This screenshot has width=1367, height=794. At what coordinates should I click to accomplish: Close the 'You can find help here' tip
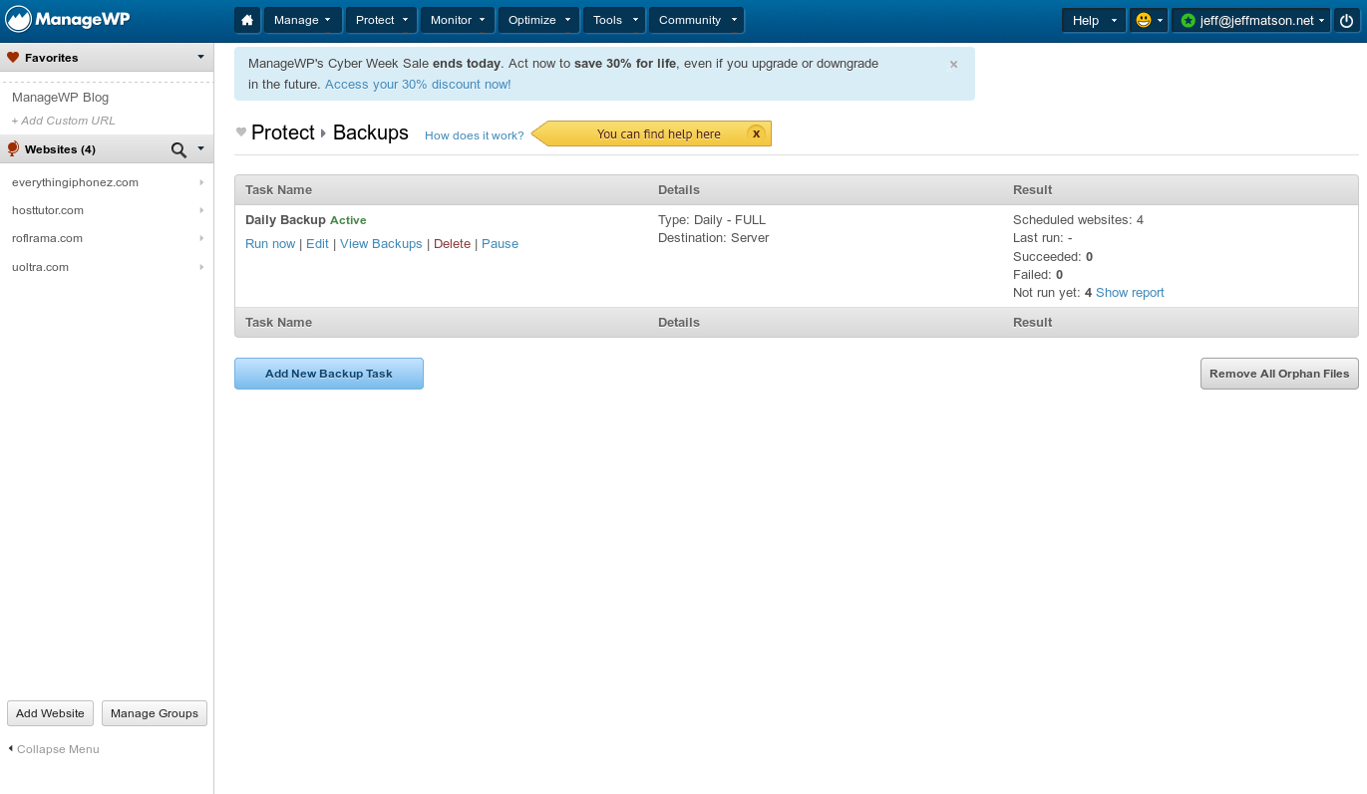[756, 133]
